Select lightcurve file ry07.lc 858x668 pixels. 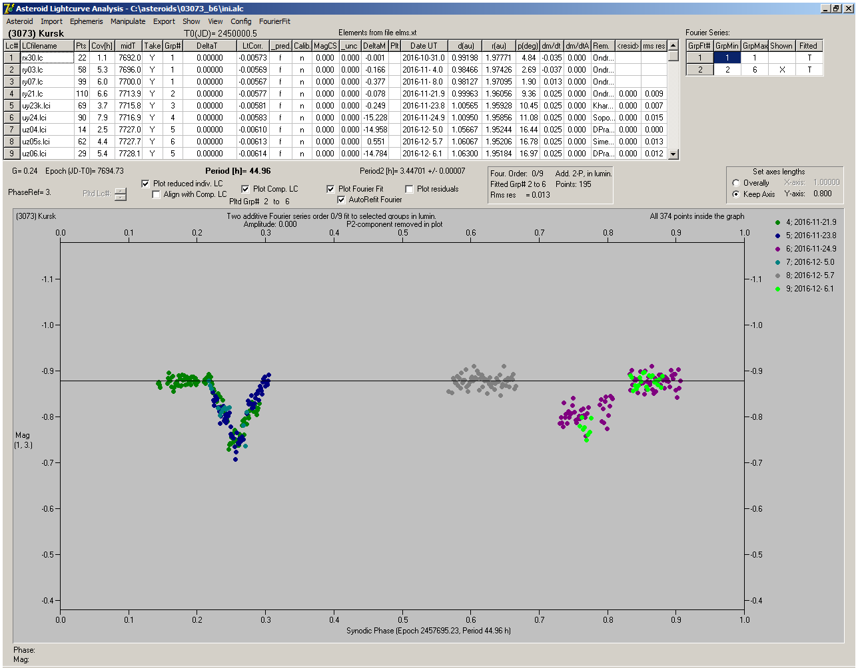click(47, 82)
